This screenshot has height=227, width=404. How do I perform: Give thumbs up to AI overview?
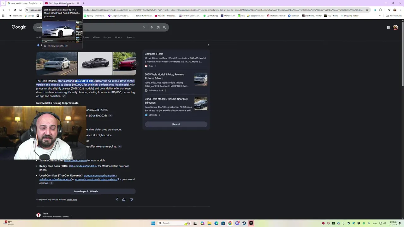coord(124,199)
